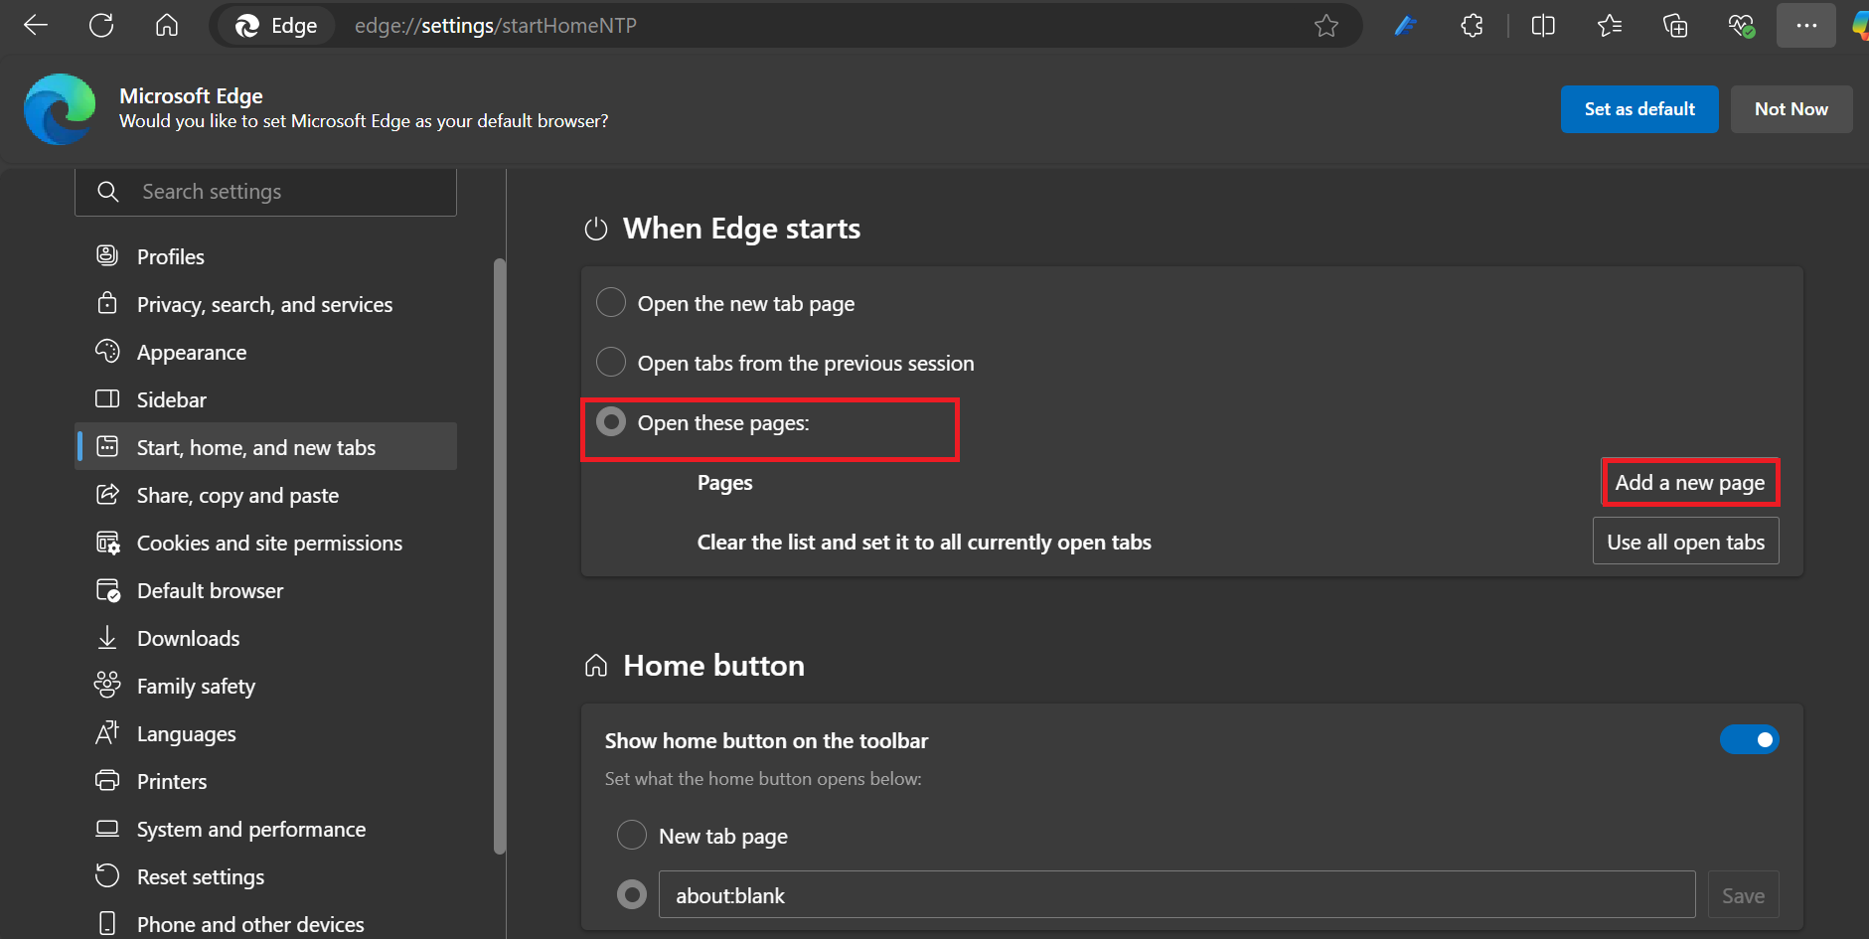Click Save next to the home URL field

pos(1743,895)
